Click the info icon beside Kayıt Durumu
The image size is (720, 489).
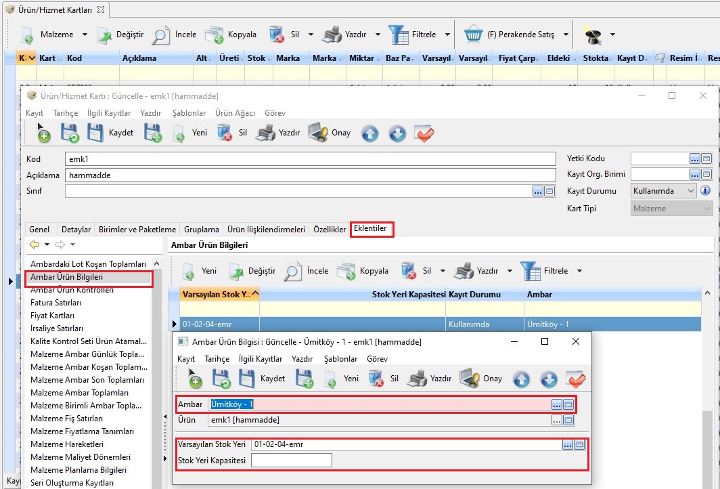(706, 191)
